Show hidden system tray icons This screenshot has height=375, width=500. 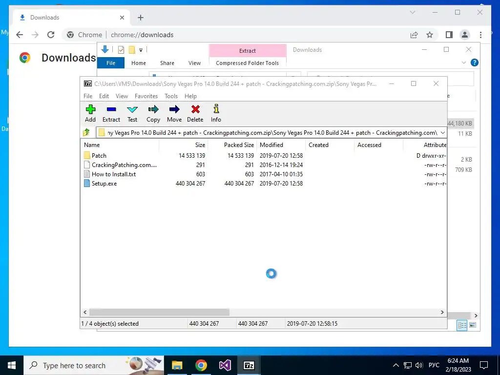click(396, 365)
